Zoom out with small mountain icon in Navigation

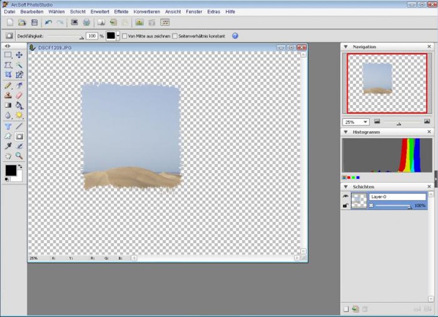377,121
